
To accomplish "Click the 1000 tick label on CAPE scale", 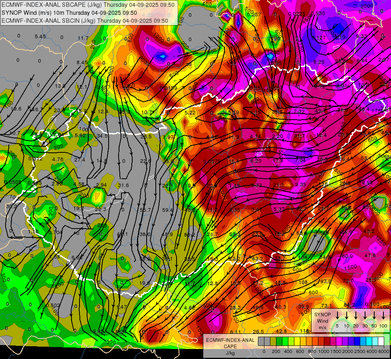I will [x=324, y=351].
